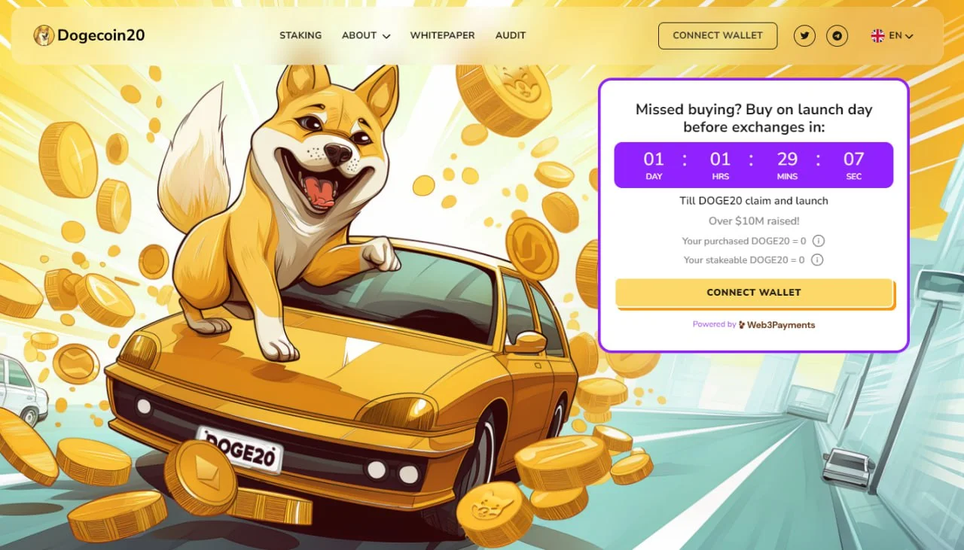Screen dimensions: 964x550
Task: Click the Dogecoin20 dog logo icon
Action: pos(44,35)
